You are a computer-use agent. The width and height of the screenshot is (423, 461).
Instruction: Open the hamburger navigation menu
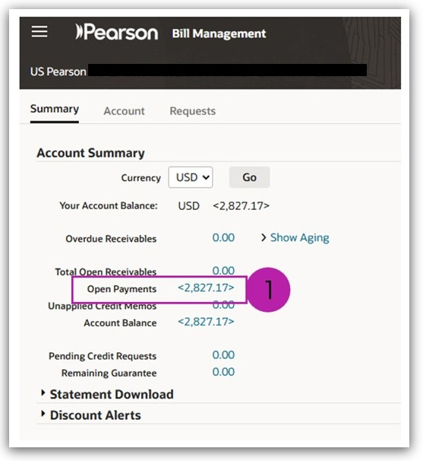(x=39, y=31)
